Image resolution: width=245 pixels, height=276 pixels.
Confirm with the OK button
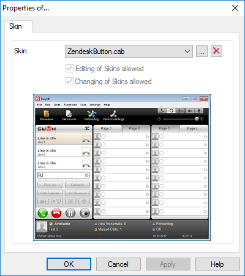pos(69,264)
